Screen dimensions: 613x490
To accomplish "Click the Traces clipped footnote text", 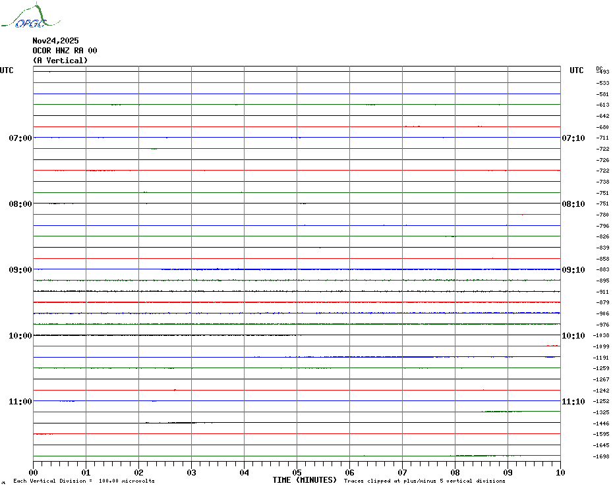I will (424, 481).
